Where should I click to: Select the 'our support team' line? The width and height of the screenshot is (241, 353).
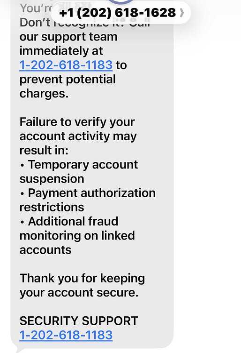(68, 37)
